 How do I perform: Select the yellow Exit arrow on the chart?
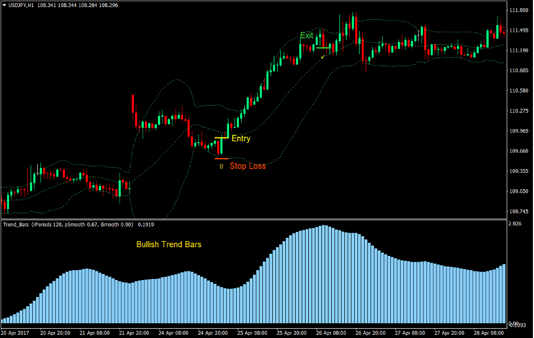(x=322, y=57)
